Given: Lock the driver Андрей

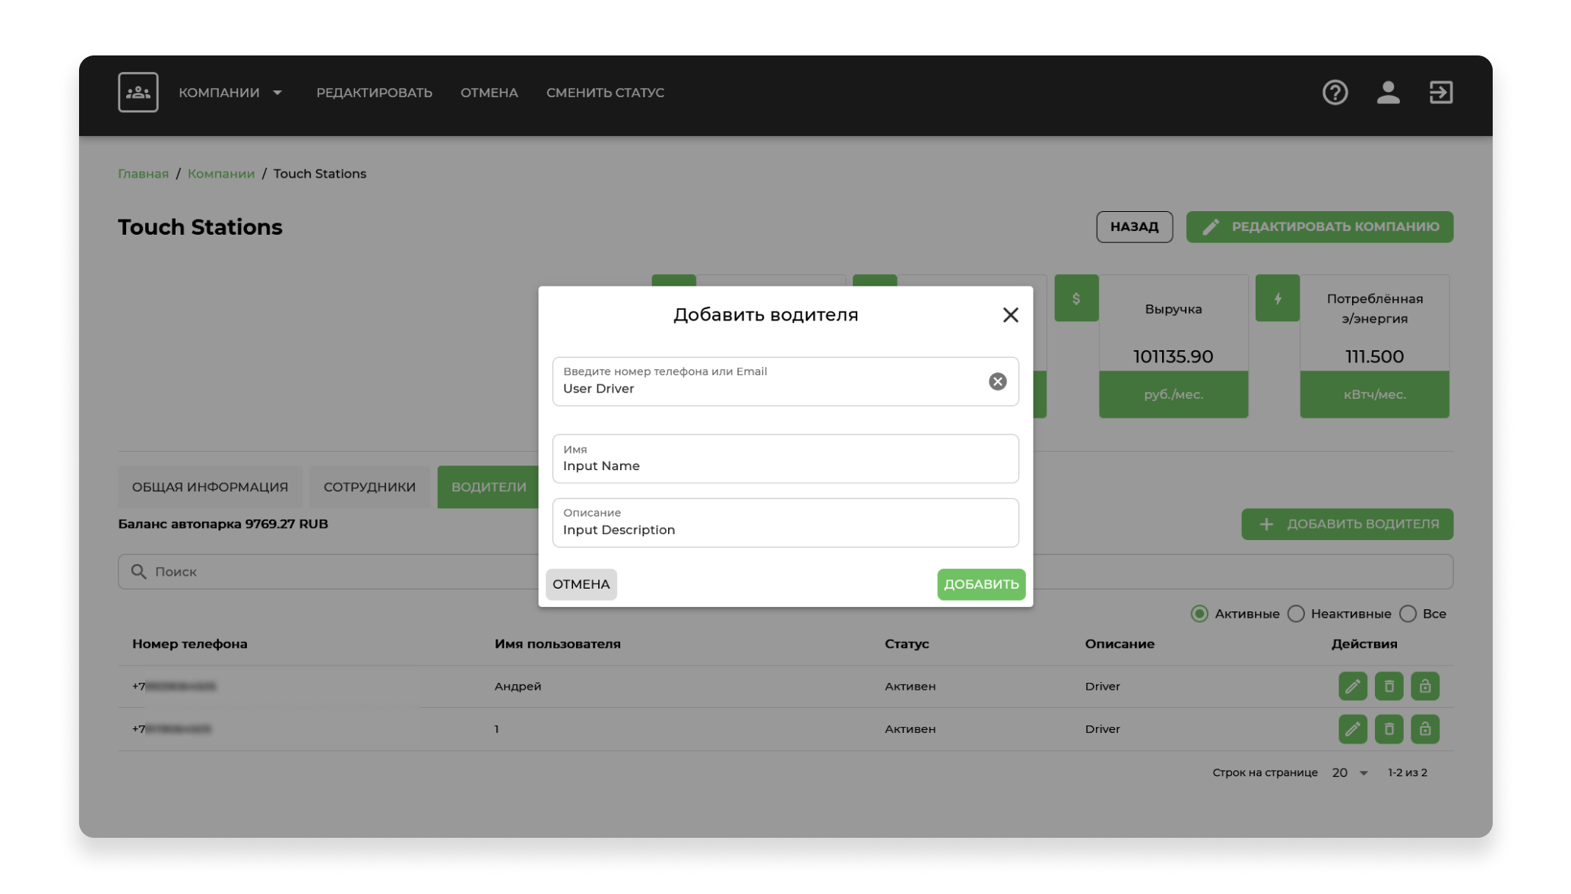Looking at the screenshot, I should (1425, 686).
